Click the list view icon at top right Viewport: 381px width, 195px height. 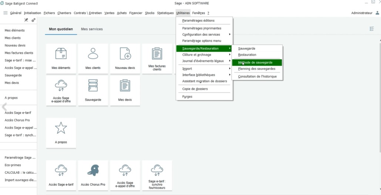pos(372,29)
